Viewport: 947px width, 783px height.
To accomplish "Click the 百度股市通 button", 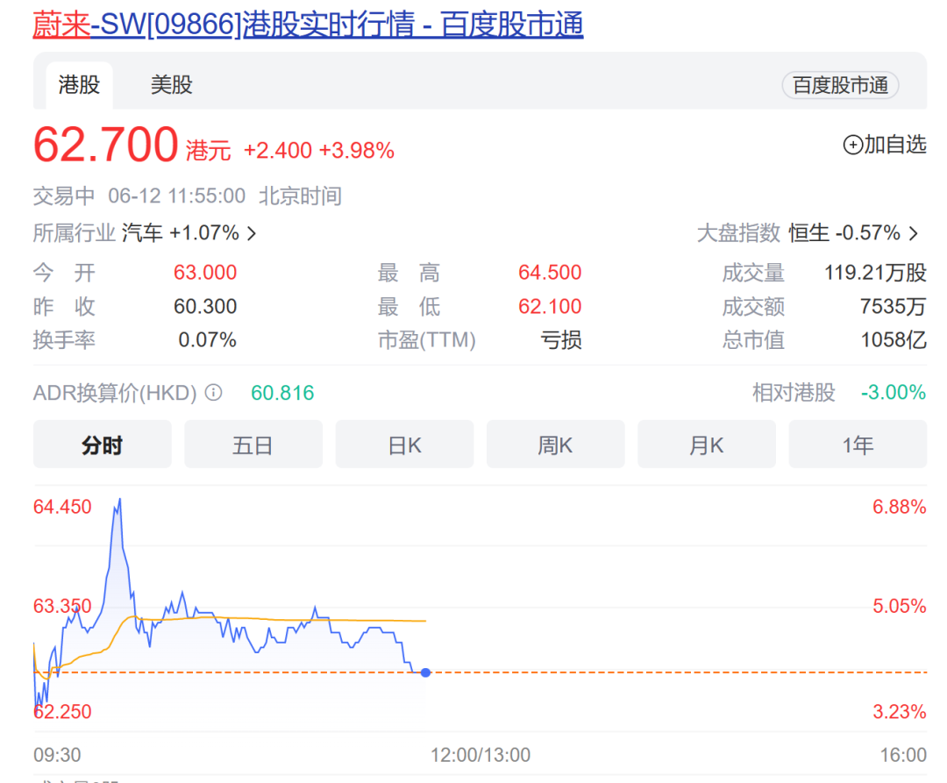I will click(840, 85).
